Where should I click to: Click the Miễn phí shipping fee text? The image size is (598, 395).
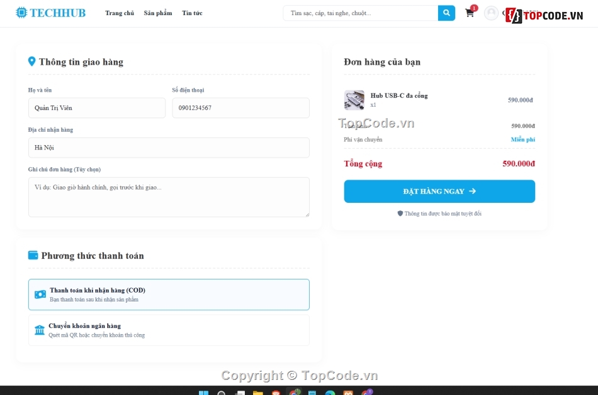point(523,139)
